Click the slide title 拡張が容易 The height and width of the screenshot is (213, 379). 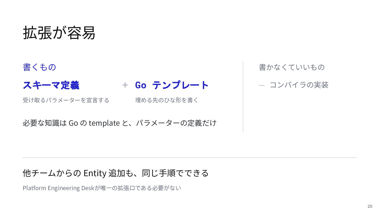(59, 33)
